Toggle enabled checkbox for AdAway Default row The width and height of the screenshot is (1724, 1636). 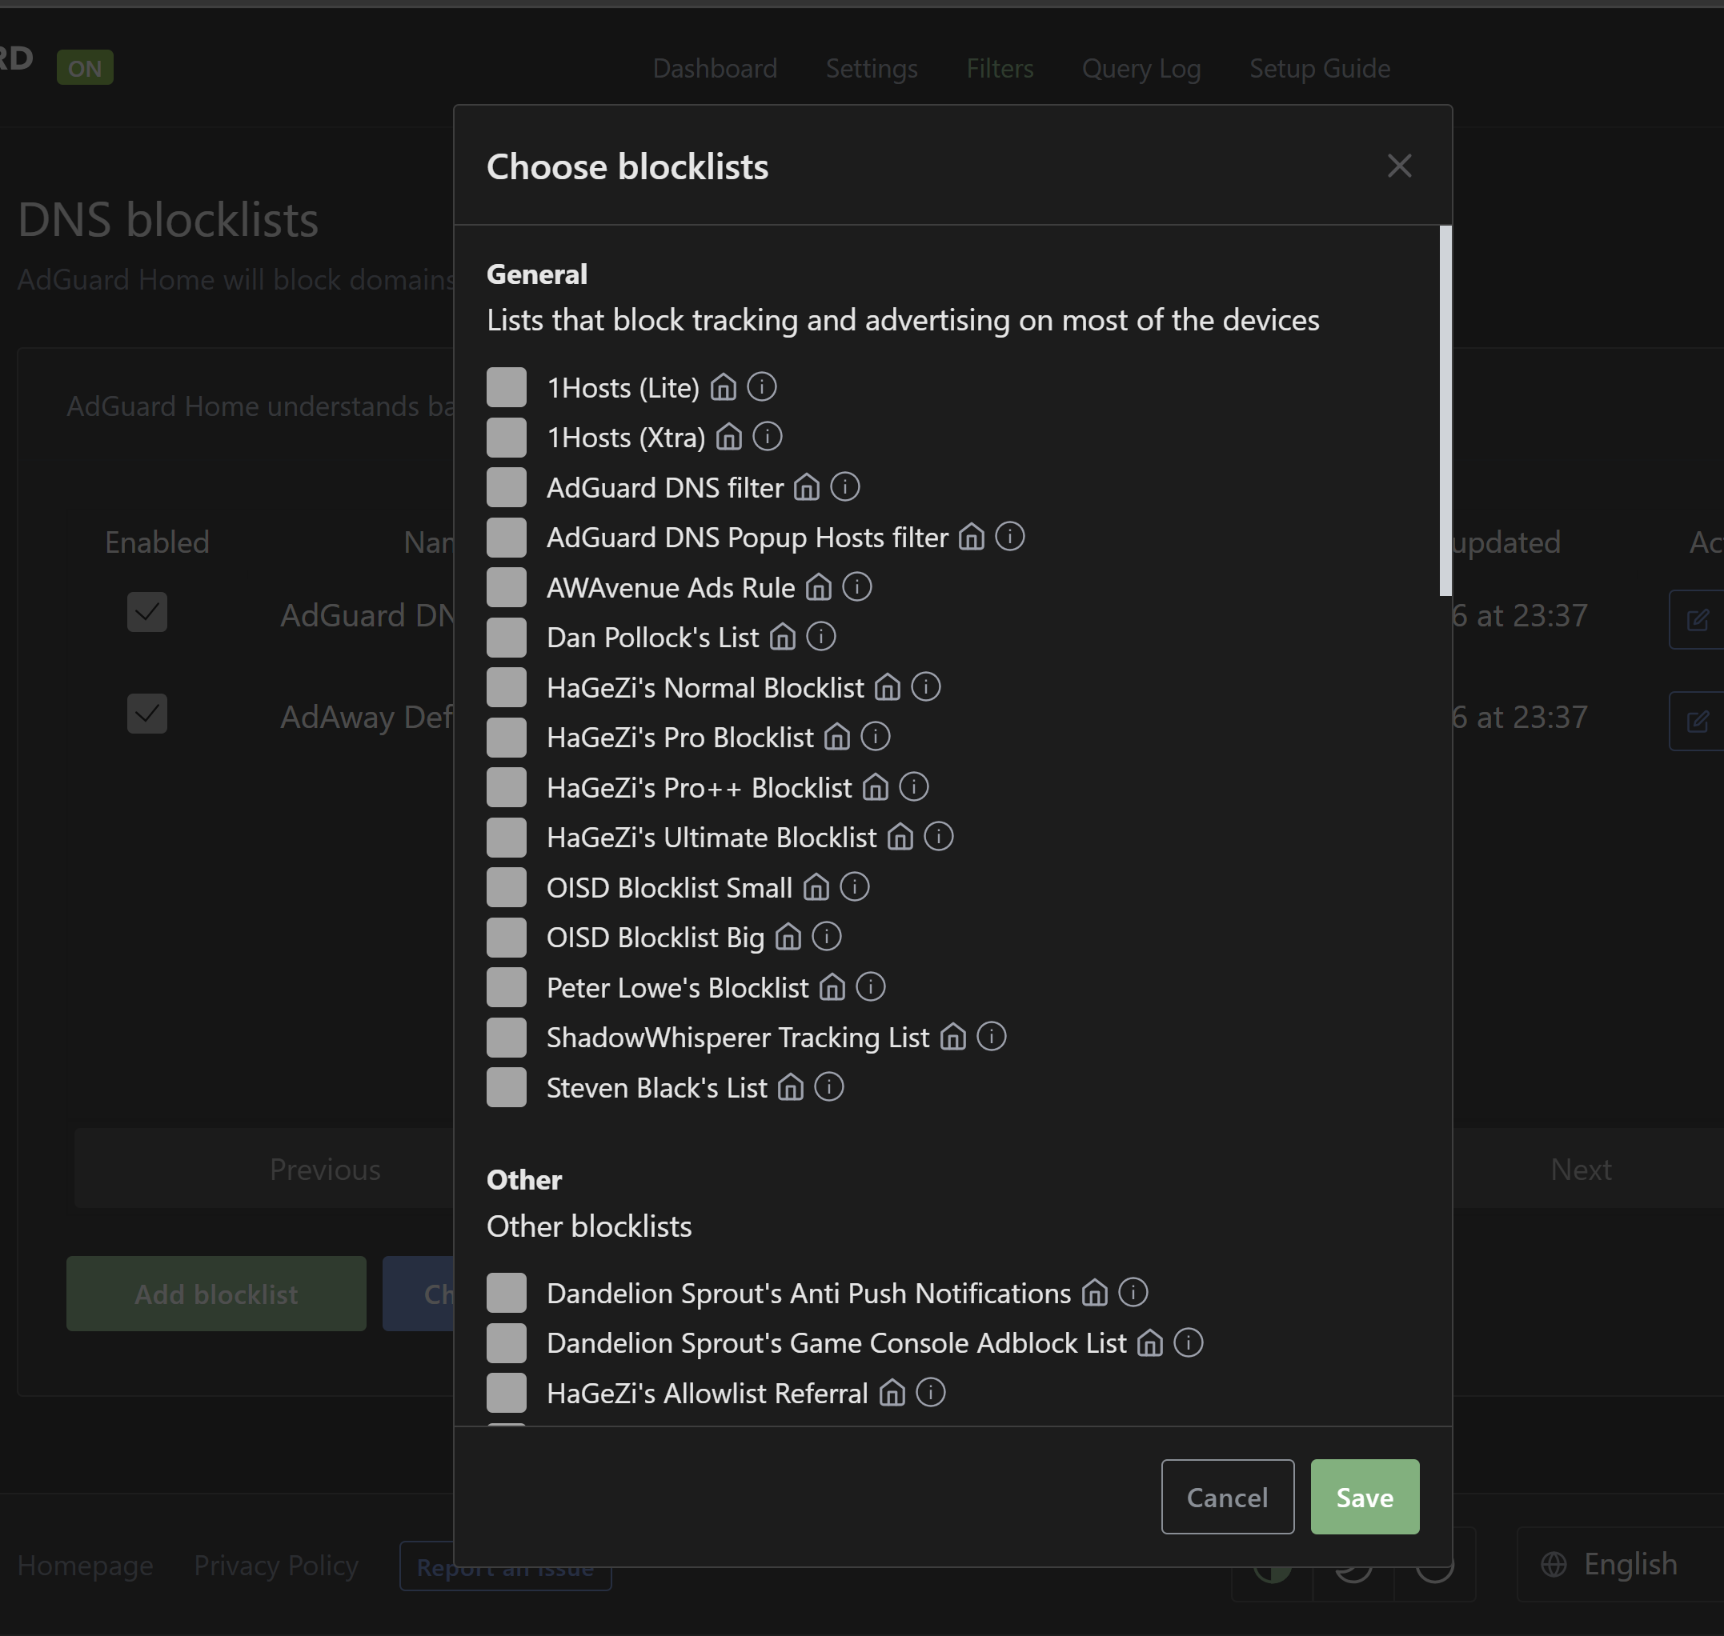click(x=146, y=714)
